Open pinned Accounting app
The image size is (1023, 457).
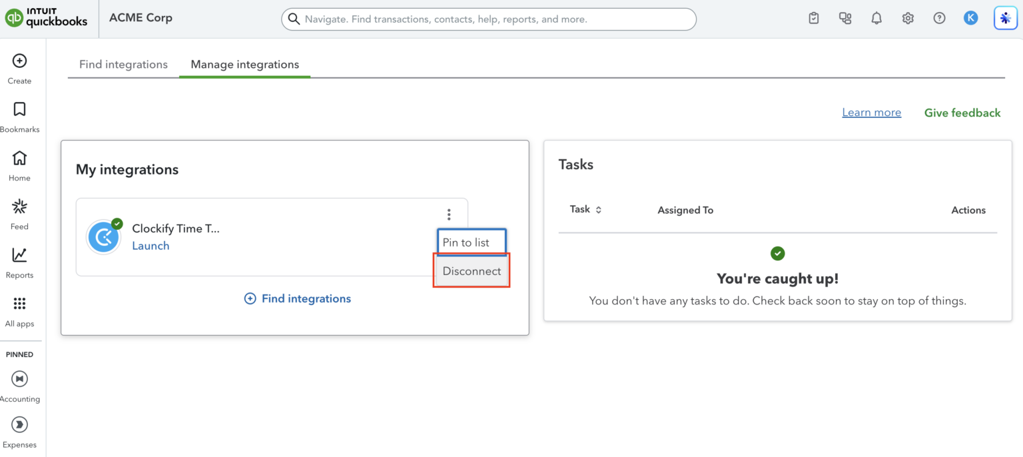click(x=20, y=387)
